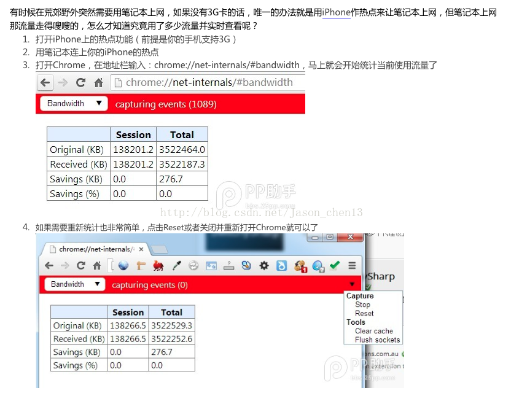Click 'capturing events (1089)' status text

click(x=166, y=104)
